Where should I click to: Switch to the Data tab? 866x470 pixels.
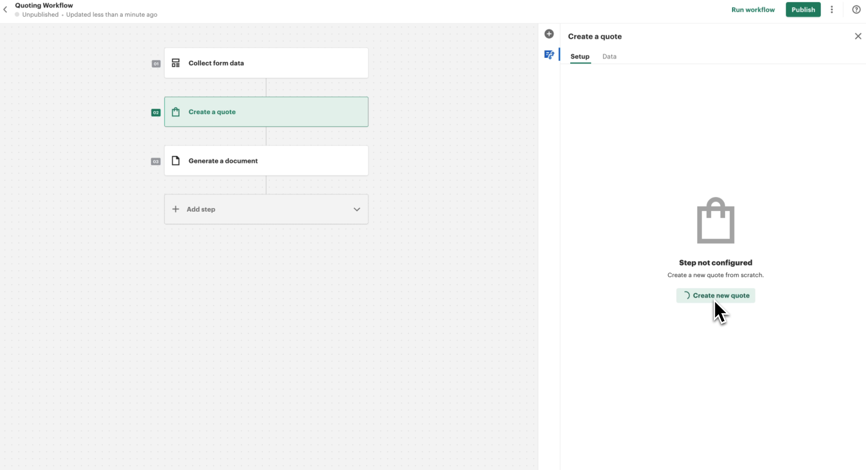pyautogui.click(x=609, y=56)
